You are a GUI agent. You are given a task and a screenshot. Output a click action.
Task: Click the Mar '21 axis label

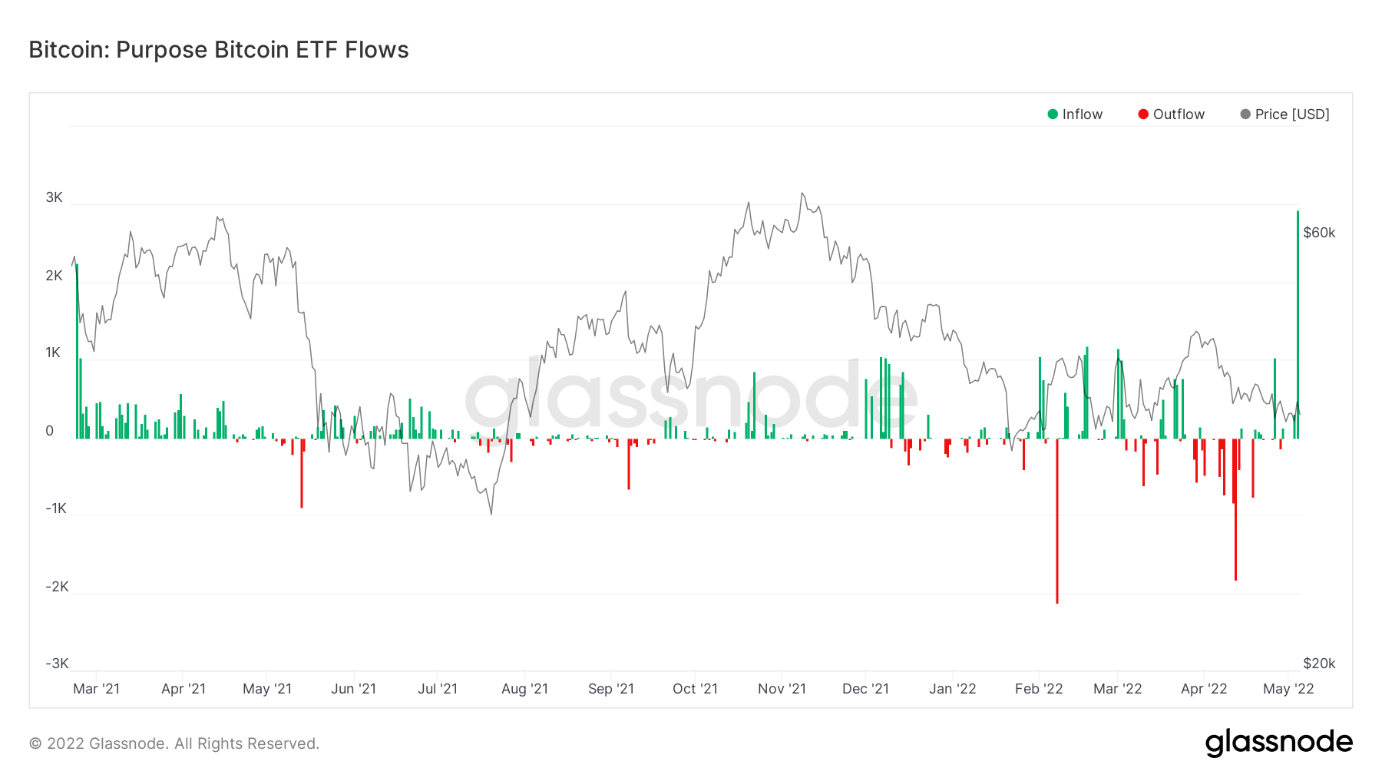(x=97, y=689)
